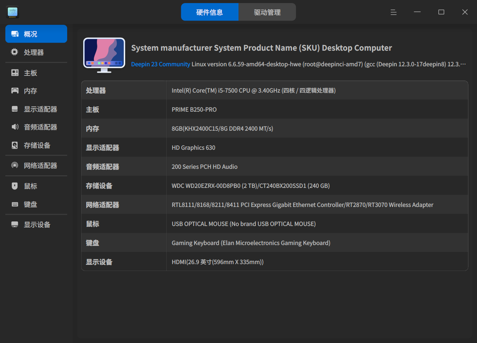This screenshot has width=477, height=343.
Task: Select 主板 label in sidebar
Action: click(31, 73)
